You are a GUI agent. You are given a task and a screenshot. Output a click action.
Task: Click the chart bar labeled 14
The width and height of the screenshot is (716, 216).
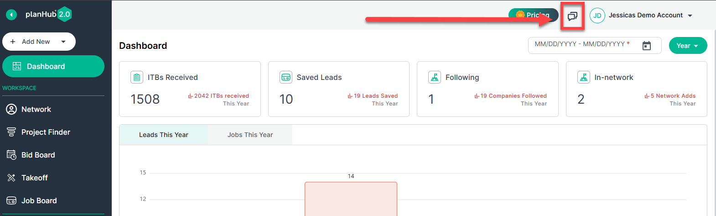[x=351, y=199]
